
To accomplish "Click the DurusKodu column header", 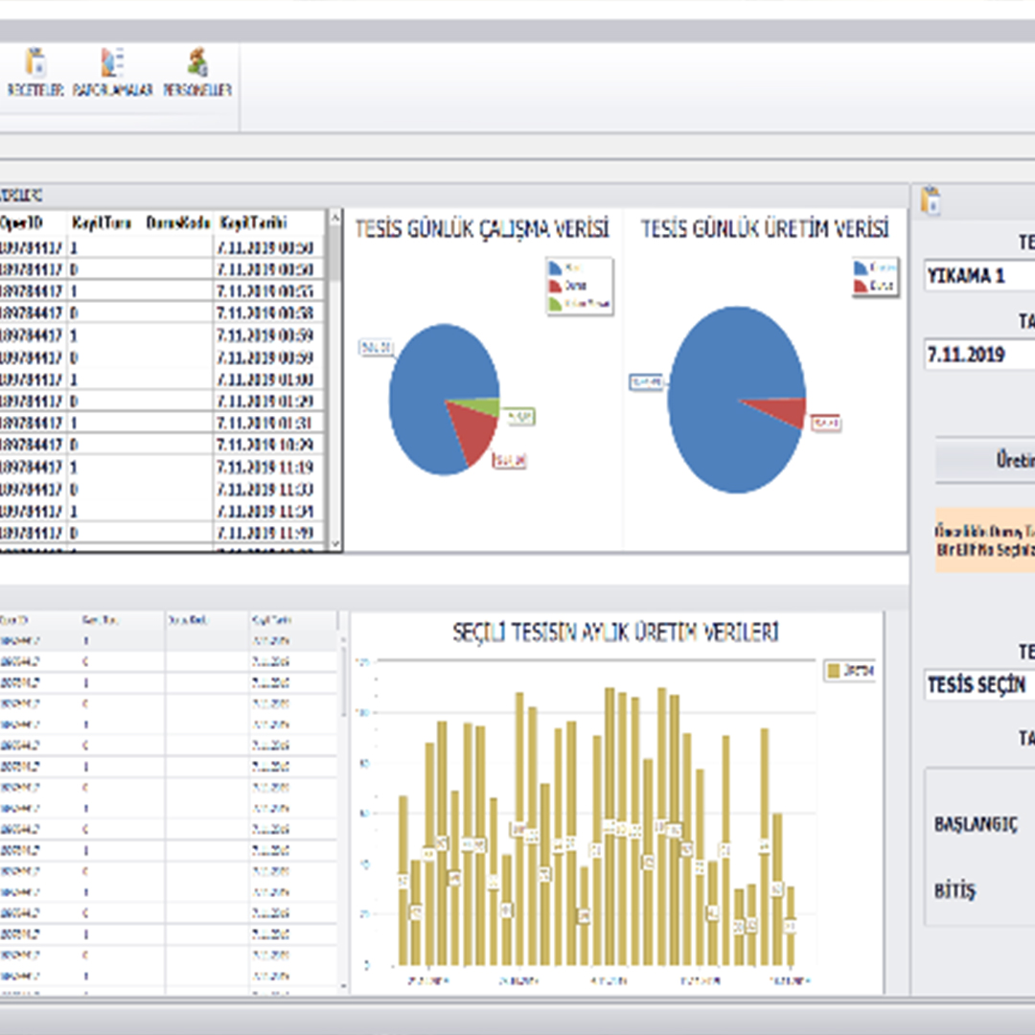I will point(178,222).
